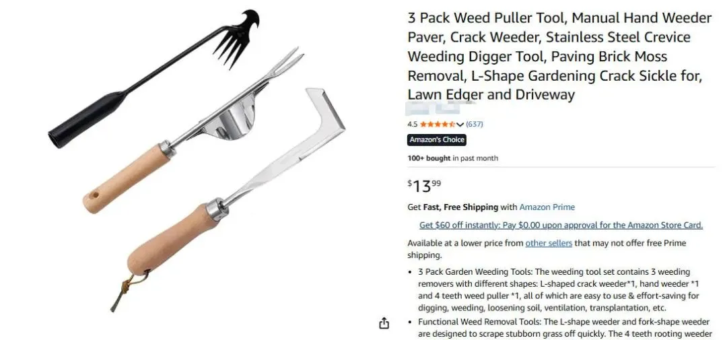Click the Amazon's Choice badge
727x340 pixels.
(437, 140)
